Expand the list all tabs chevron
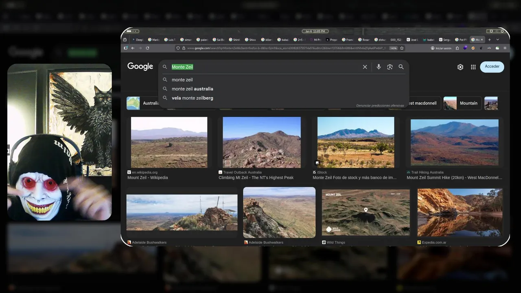This screenshot has height=293, width=521. point(498,40)
